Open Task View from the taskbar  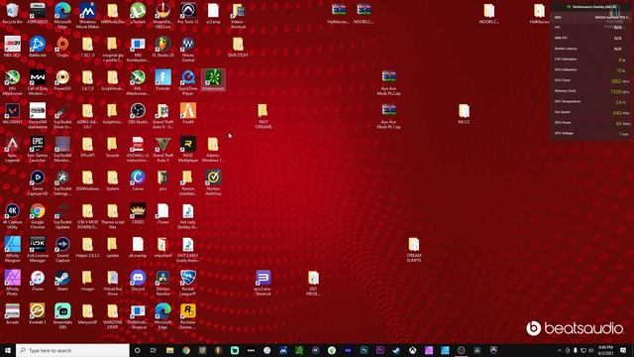[x=154, y=350]
